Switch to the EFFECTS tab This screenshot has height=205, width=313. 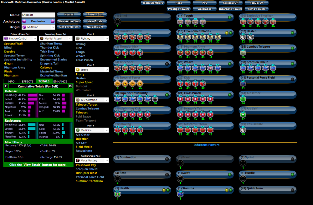28,81
